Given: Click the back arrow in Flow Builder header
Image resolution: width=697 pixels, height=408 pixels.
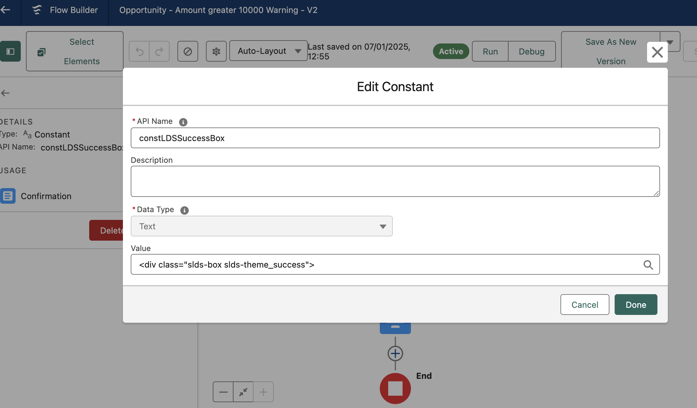Looking at the screenshot, I should pos(6,10).
